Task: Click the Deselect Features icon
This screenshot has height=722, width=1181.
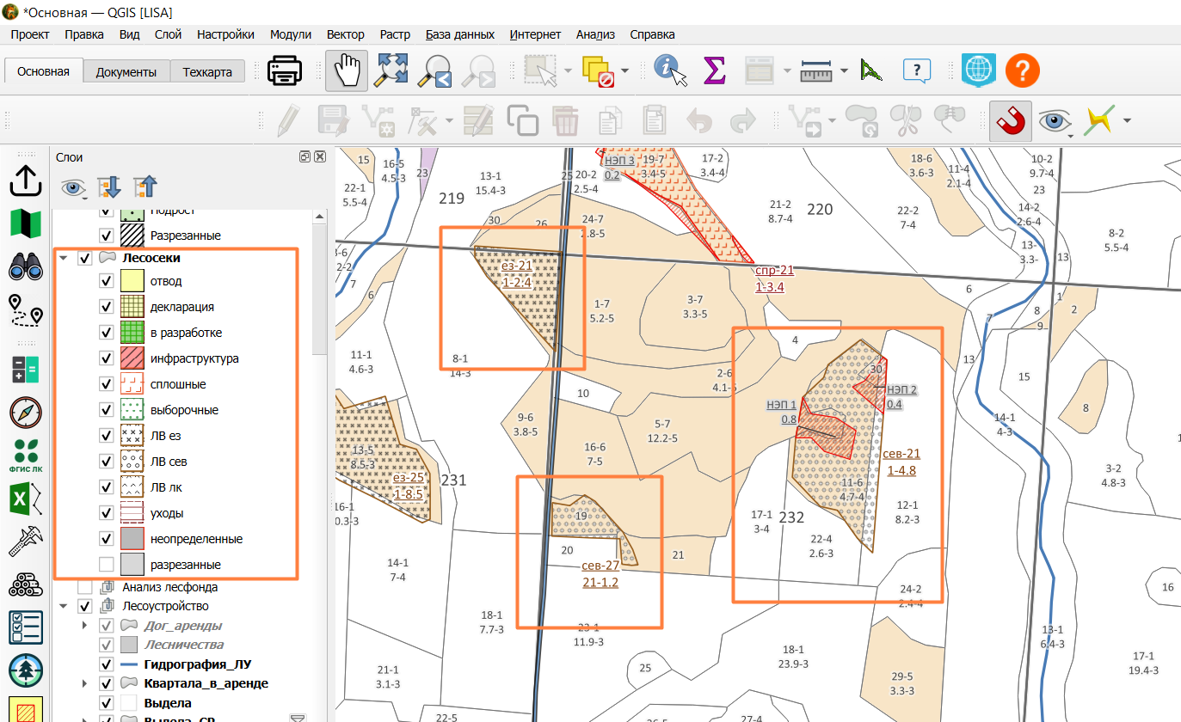Action: tap(598, 71)
